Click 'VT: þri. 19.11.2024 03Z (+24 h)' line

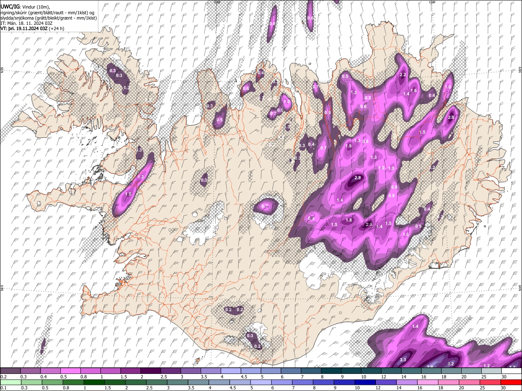[32, 29]
